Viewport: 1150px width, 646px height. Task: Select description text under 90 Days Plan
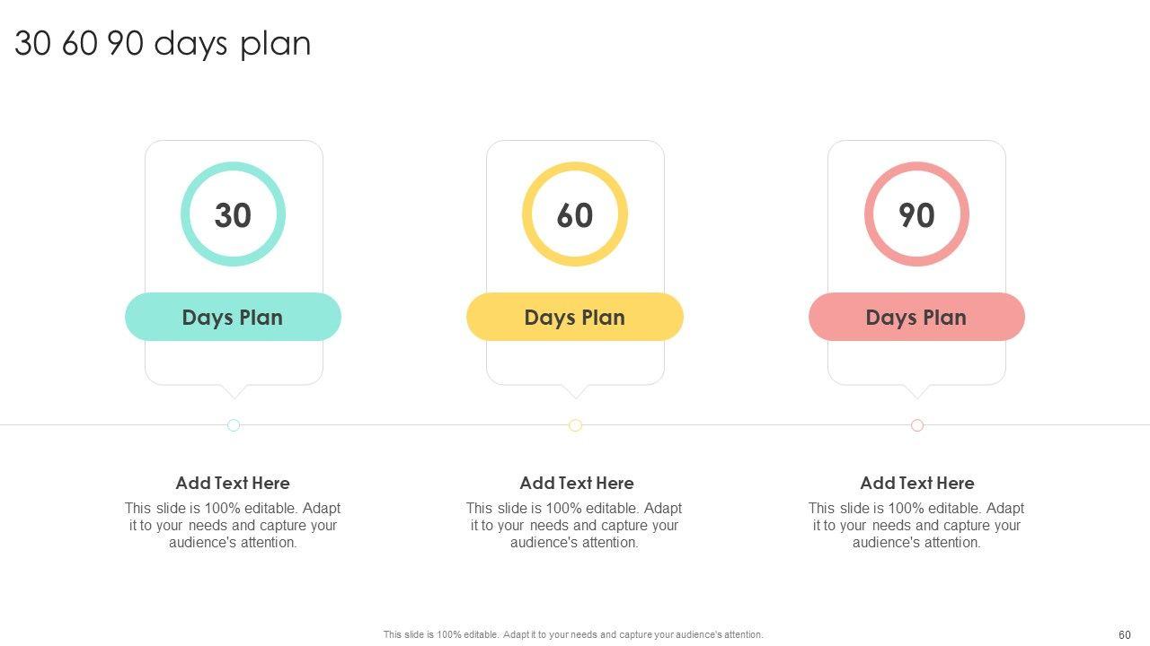click(x=916, y=525)
